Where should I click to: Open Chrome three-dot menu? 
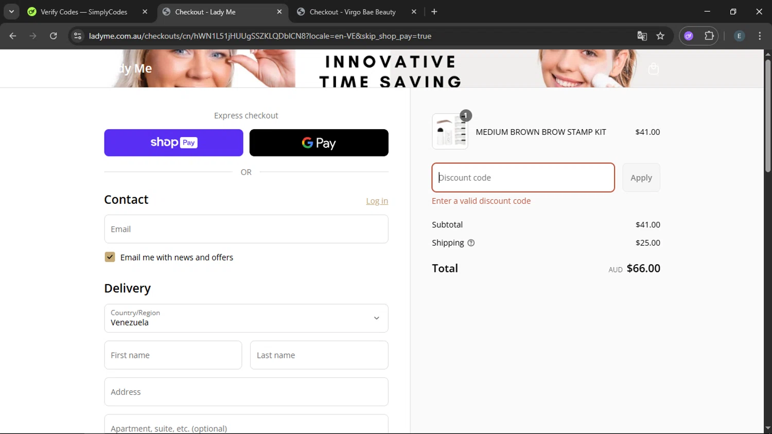760,36
